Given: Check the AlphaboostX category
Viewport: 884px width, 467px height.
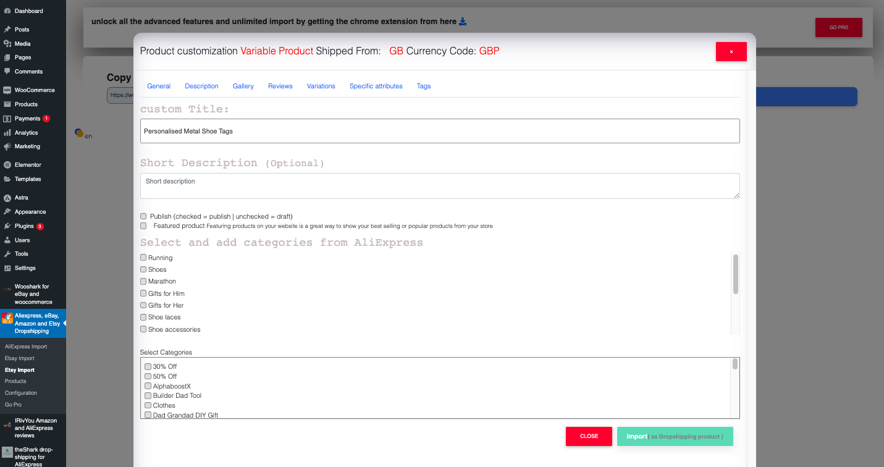Looking at the screenshot, I should [148, 386].
